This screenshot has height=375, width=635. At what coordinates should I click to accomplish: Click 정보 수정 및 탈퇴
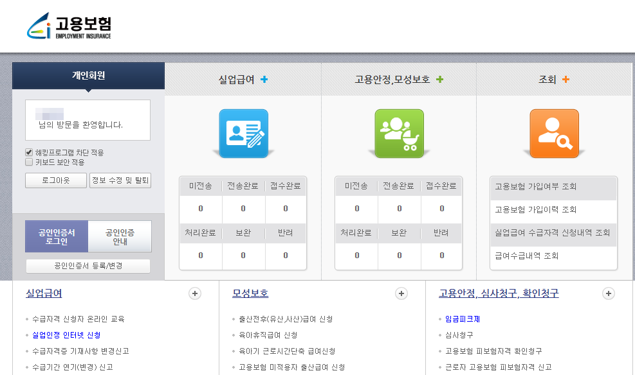[120, 180]
